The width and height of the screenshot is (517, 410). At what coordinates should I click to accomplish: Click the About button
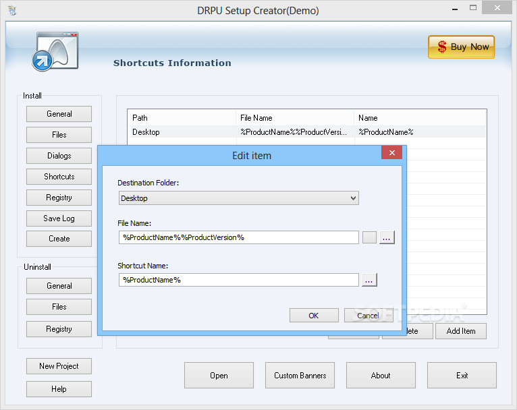tap(381, 376)
